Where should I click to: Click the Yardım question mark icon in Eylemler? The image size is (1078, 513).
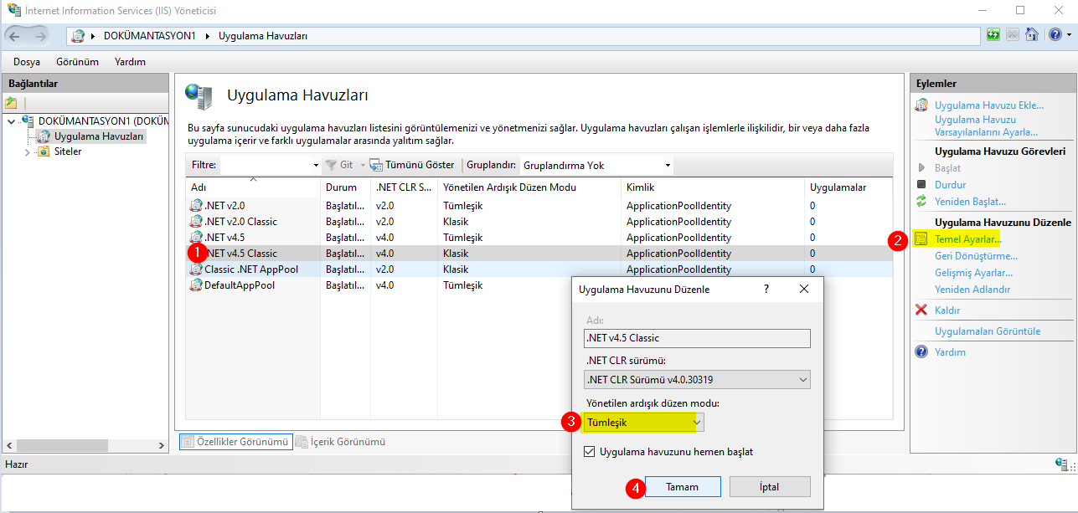click(921, 352)
